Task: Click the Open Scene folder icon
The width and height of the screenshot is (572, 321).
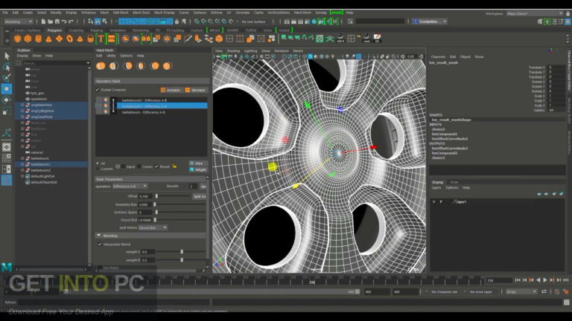Action: 51,22
